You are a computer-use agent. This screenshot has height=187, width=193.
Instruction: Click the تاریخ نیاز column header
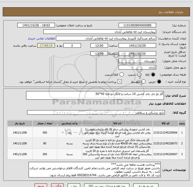20,123
